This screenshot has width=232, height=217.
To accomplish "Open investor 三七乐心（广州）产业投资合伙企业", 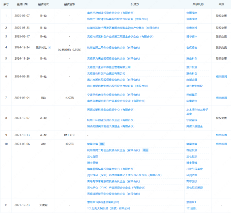I will pyautogui.click(x=116, y=188).
